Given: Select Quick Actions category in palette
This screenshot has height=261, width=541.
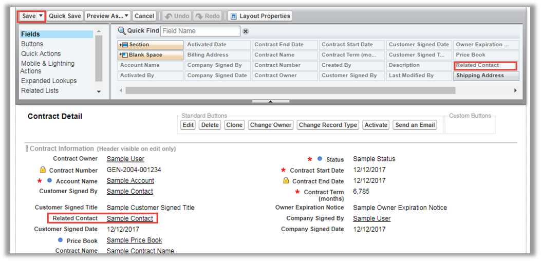Looking at the screenshot, I should 41,54.
